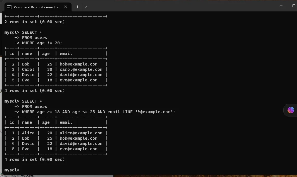Click the colorful brain assistant icon

[x=291, y=110]
